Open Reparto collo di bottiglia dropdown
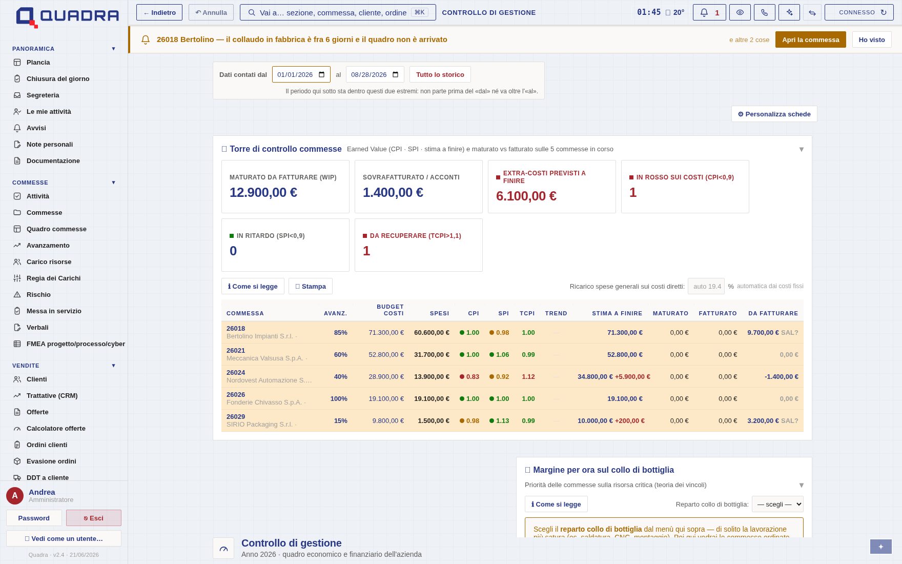 click(777, 504)
